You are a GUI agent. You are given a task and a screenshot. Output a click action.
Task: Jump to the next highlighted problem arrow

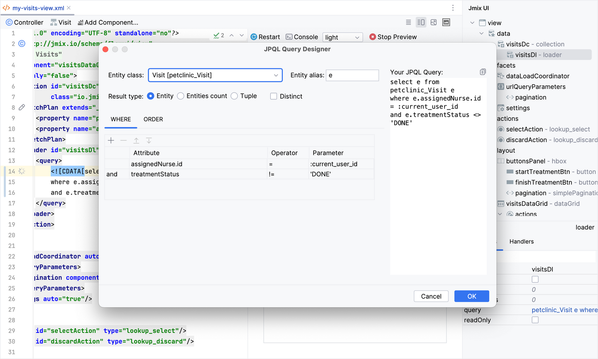click(x=242, y=36)
